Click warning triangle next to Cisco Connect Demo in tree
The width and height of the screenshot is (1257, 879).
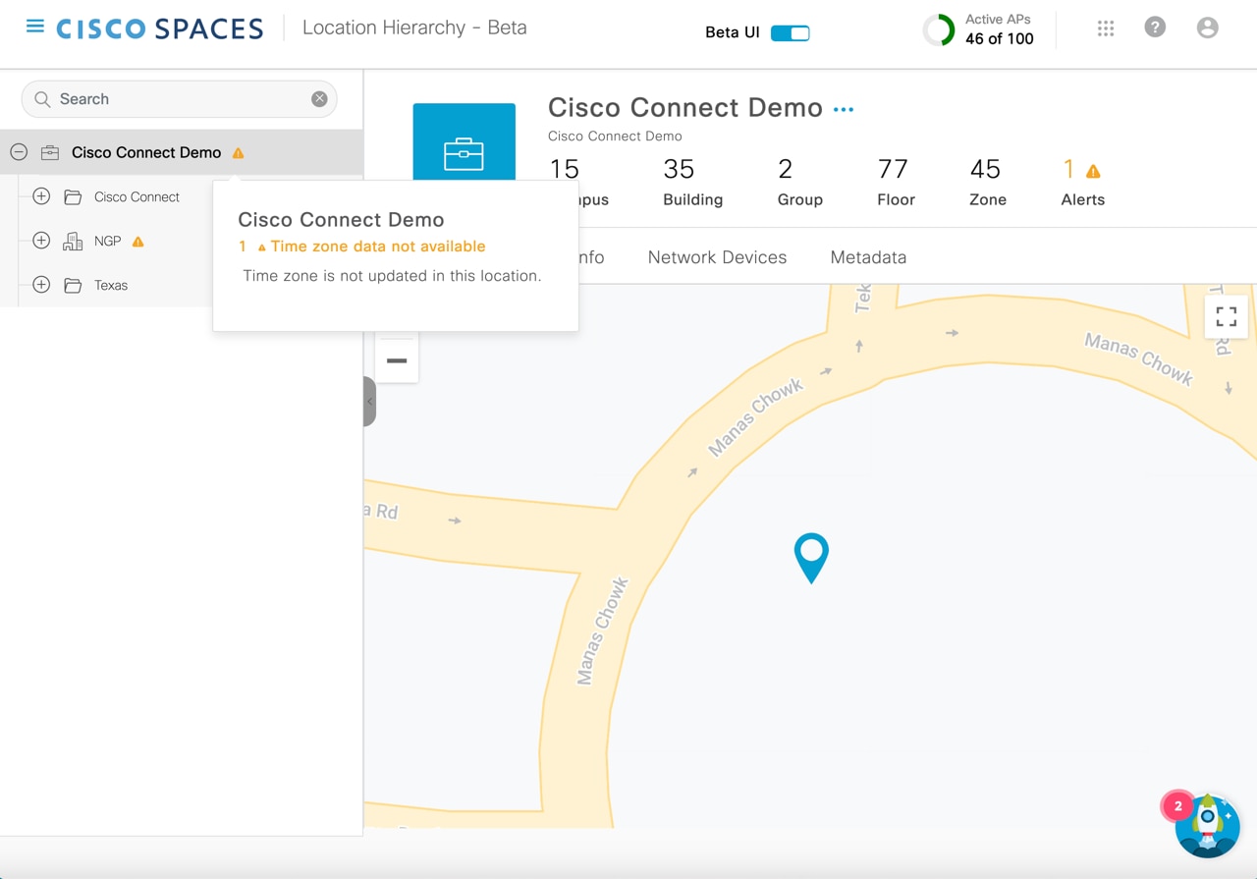pyautogui.click(x=238, y=153)
